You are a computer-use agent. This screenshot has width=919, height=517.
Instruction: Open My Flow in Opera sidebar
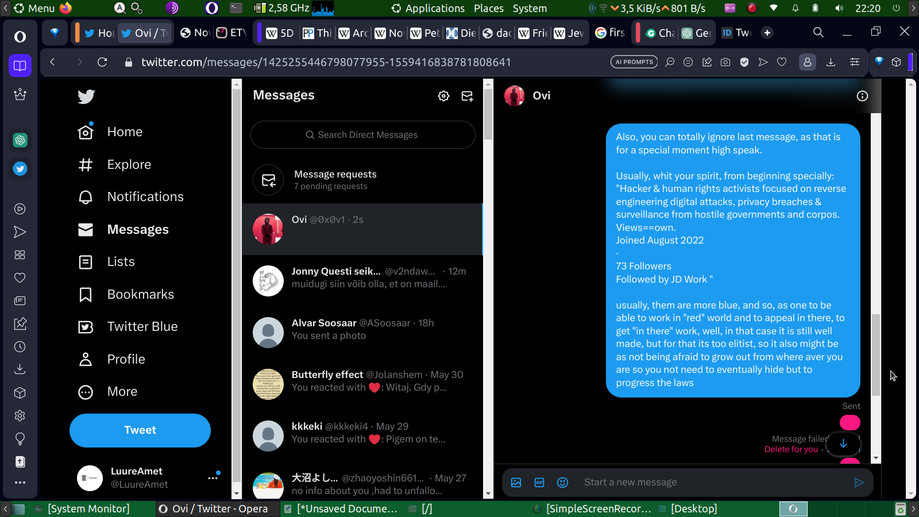point(20,232)
